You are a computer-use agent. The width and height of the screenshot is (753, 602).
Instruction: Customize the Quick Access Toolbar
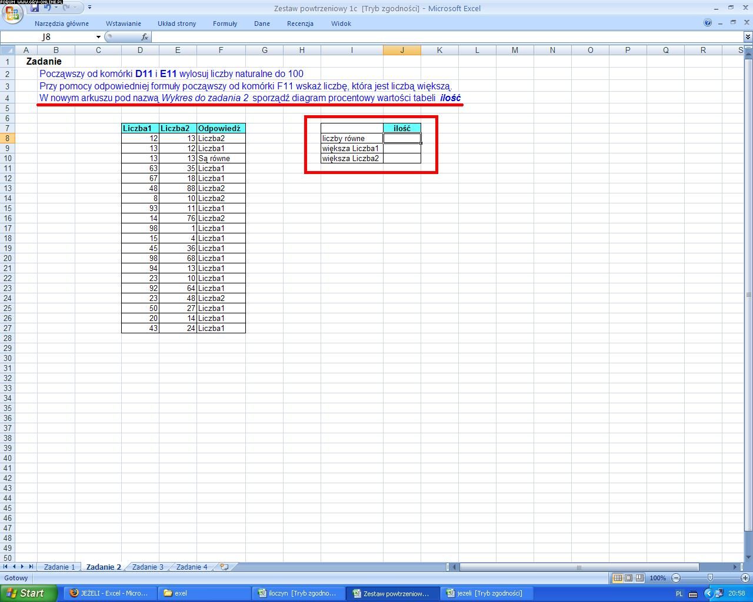pos(89,8)
